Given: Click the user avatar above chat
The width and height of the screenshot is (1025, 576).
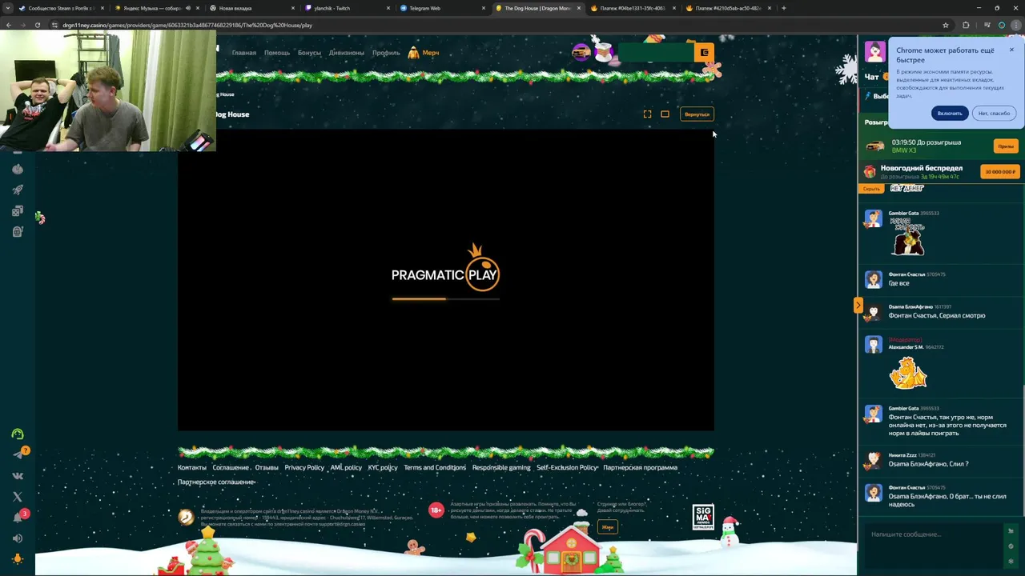Looking at the screenshot, I should pos(874,51).
